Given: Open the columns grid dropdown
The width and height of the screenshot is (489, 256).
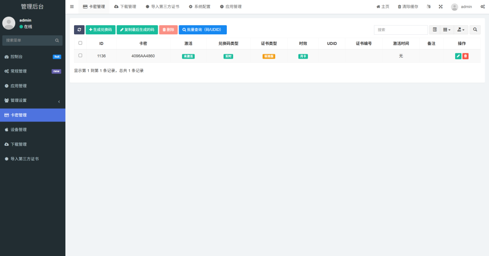Looking at the screenshot, I should pyautogui.click(x=446, y=30).
